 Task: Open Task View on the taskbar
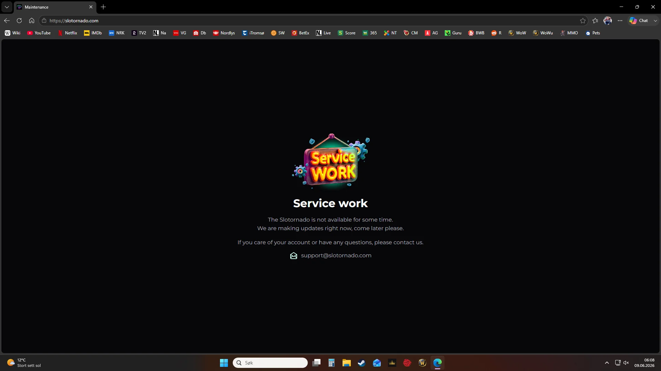point(316,363)
